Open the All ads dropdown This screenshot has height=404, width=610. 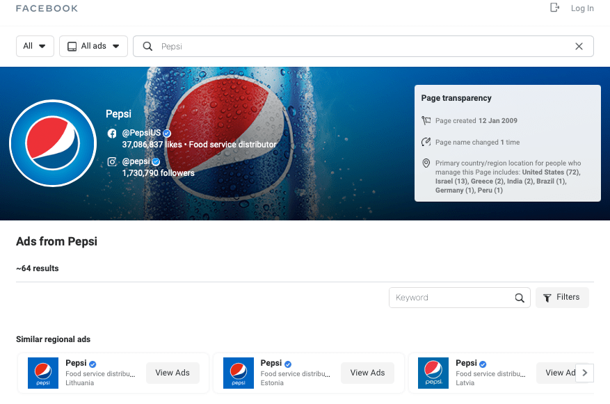(x=93, y=46)
